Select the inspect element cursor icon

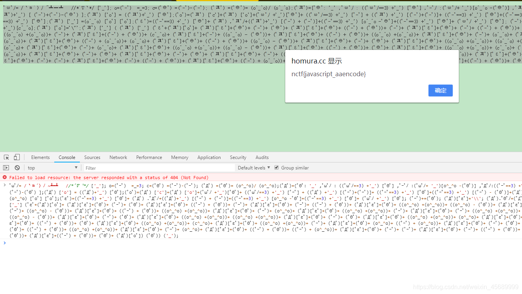click(7, 157)
